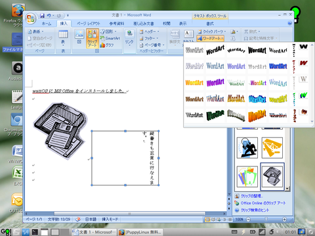
Task: Open the クイック パーツ dropdown
Action: [x=212, y=31]
